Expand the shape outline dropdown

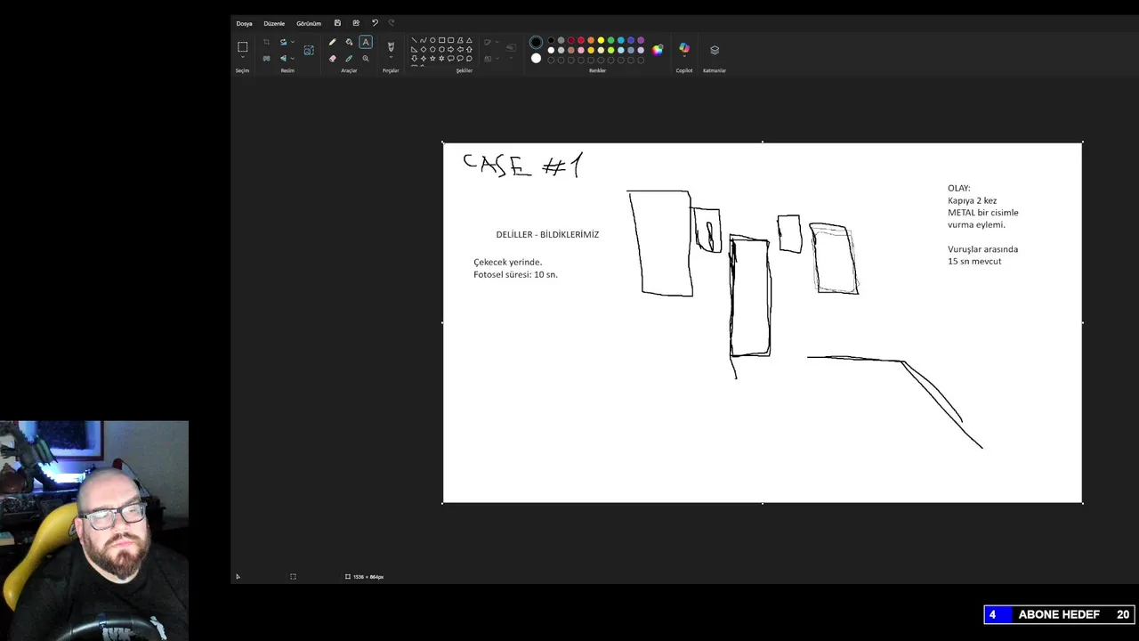tap(497, 42)
